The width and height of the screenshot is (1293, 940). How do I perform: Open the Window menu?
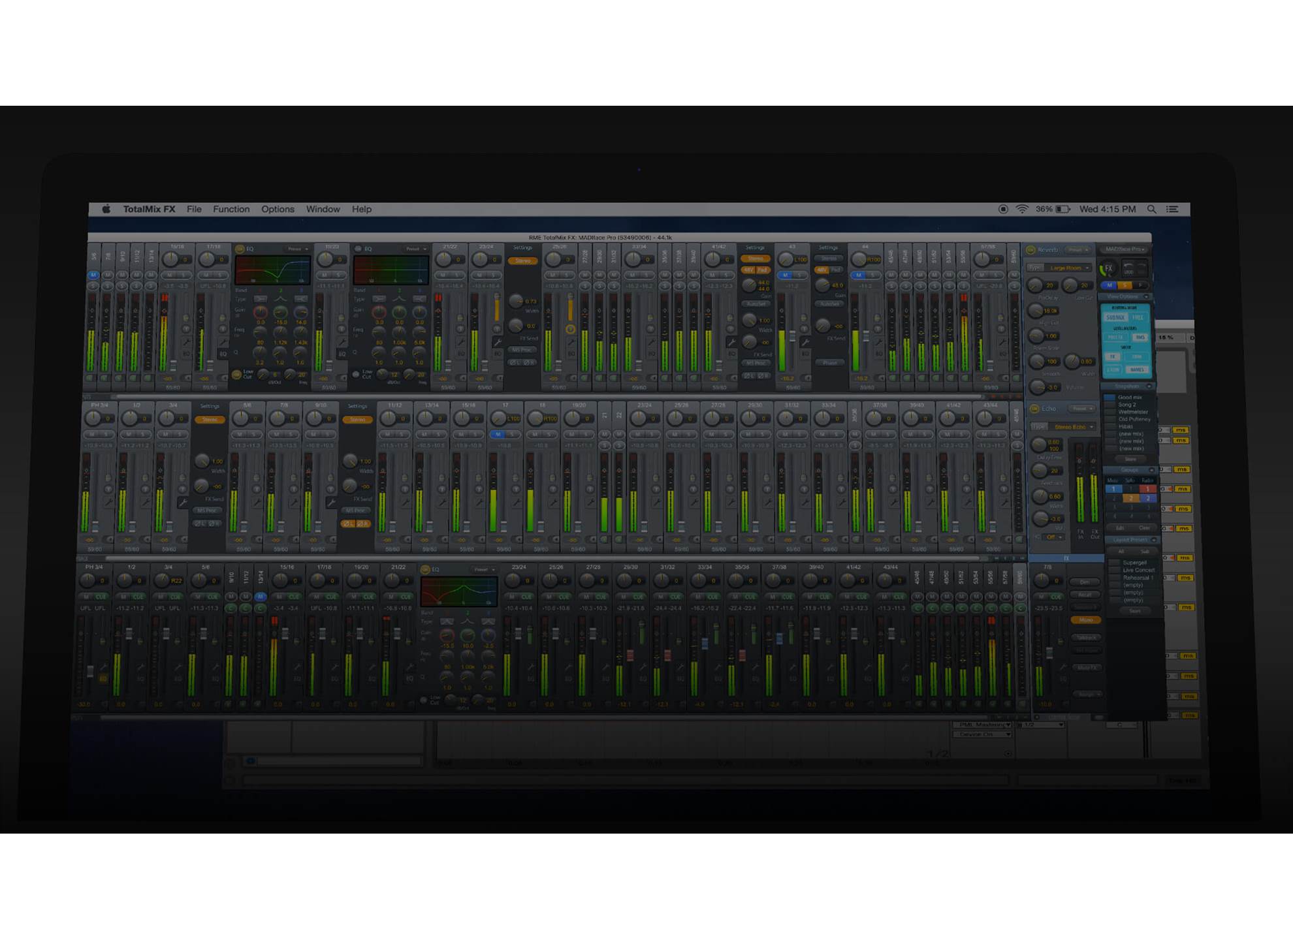point(323,210)
